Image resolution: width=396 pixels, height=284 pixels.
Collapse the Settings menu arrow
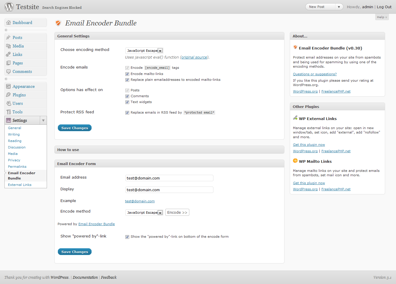[43, 120]
